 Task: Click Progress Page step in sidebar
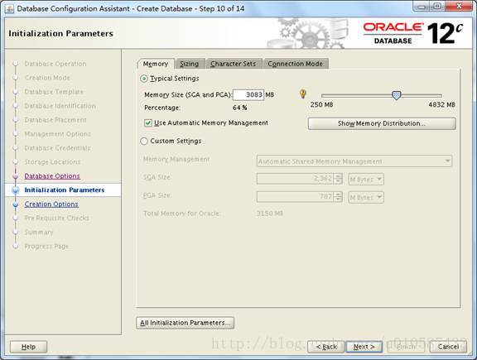coord(46,247)
